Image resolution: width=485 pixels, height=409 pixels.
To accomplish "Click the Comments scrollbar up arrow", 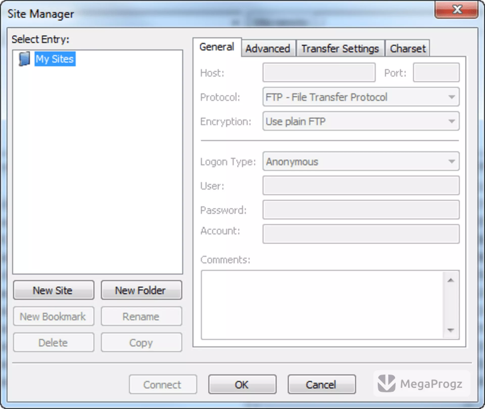I will (x=451, y=280).
